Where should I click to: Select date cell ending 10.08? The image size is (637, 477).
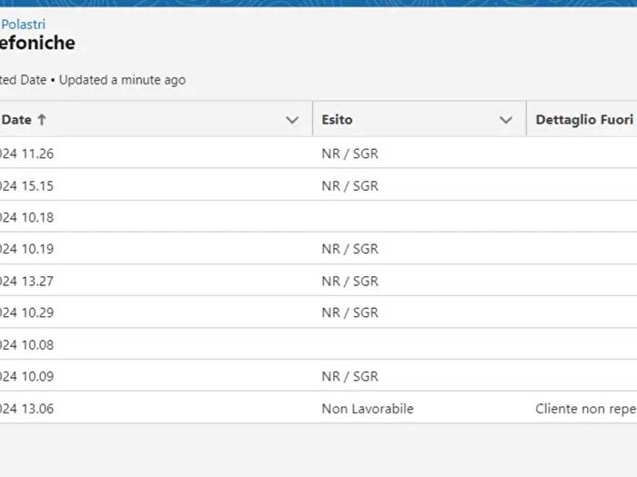(x=26, y=344)
